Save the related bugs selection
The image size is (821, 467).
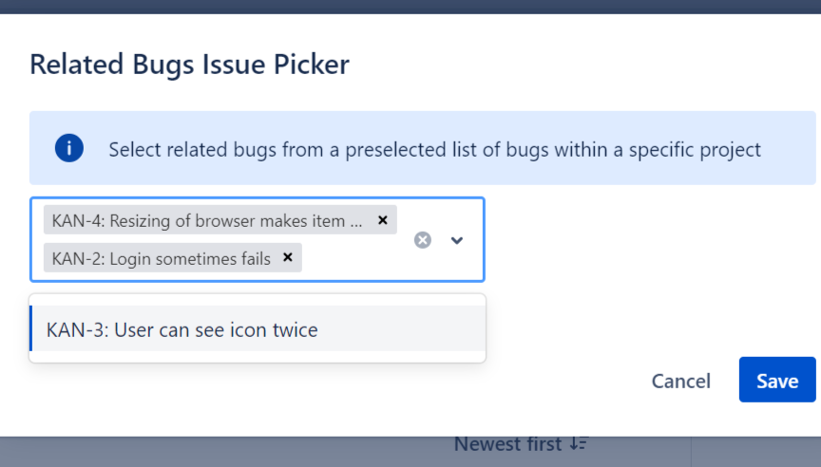coord(776,381)
